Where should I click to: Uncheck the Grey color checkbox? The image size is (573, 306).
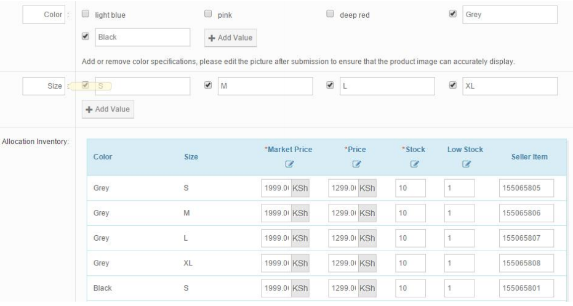click(x=454, y=14)
